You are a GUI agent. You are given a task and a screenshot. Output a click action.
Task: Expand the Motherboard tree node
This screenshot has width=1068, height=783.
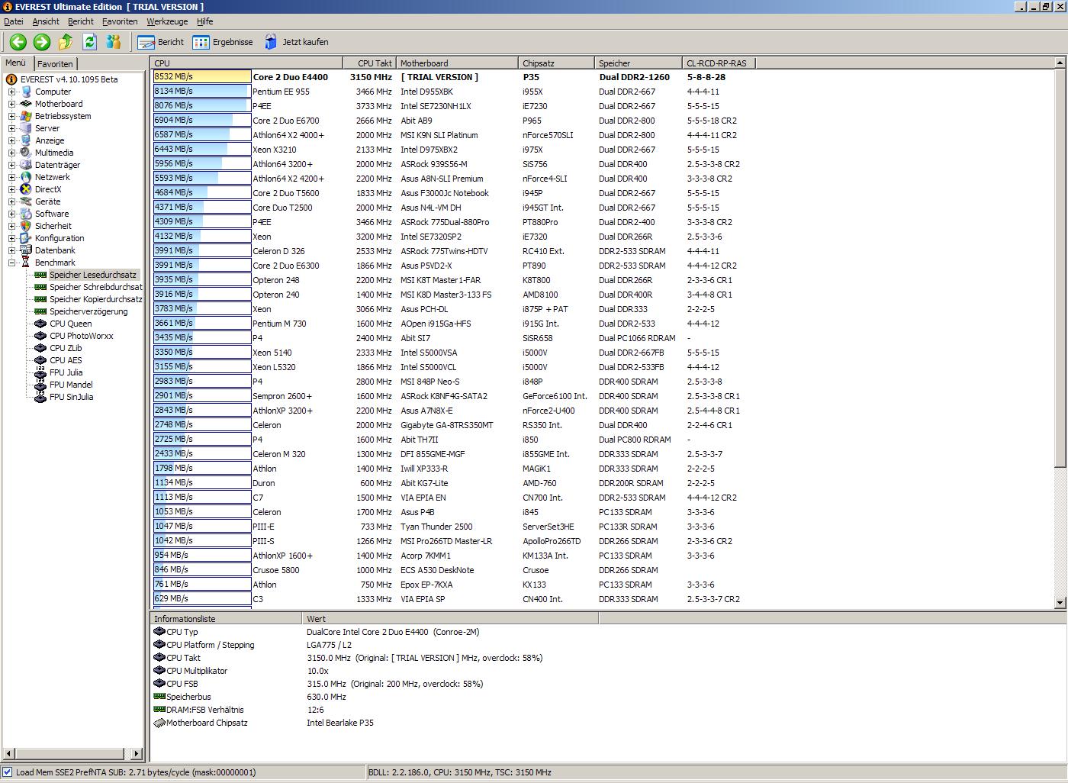click(x=11, y=104)
